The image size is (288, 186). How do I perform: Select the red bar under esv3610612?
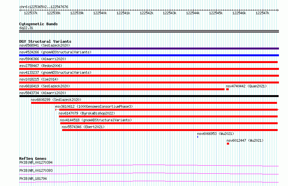click(x=167, y=110)
